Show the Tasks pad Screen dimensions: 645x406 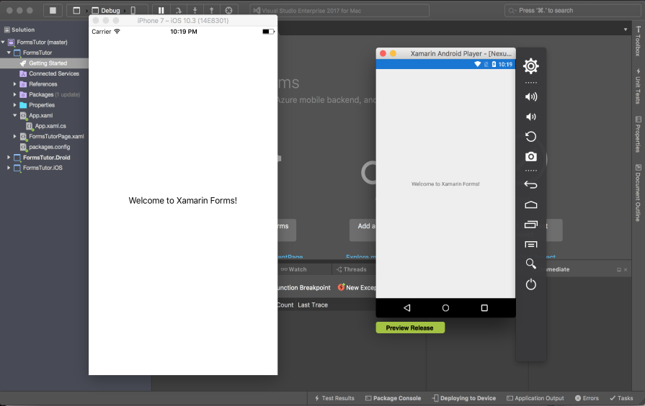[x=621, y=398]
